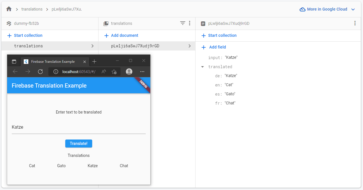Open More in Google Cloud link

327,9
